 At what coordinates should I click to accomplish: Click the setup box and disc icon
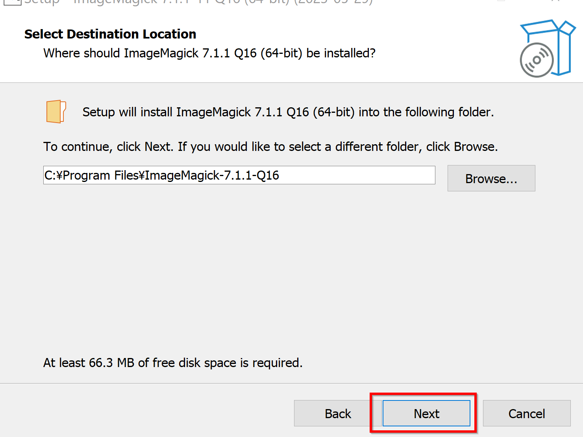[548, 48]
